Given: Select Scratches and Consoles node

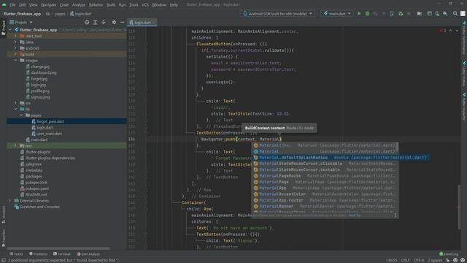Looking at the screenshot, I should pyautogui.click(x=39, y=207).
